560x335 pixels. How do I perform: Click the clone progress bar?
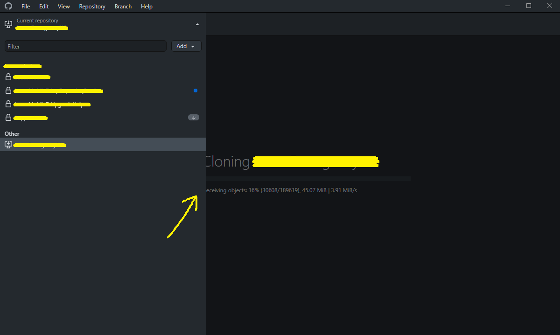(x=308, y=179)
